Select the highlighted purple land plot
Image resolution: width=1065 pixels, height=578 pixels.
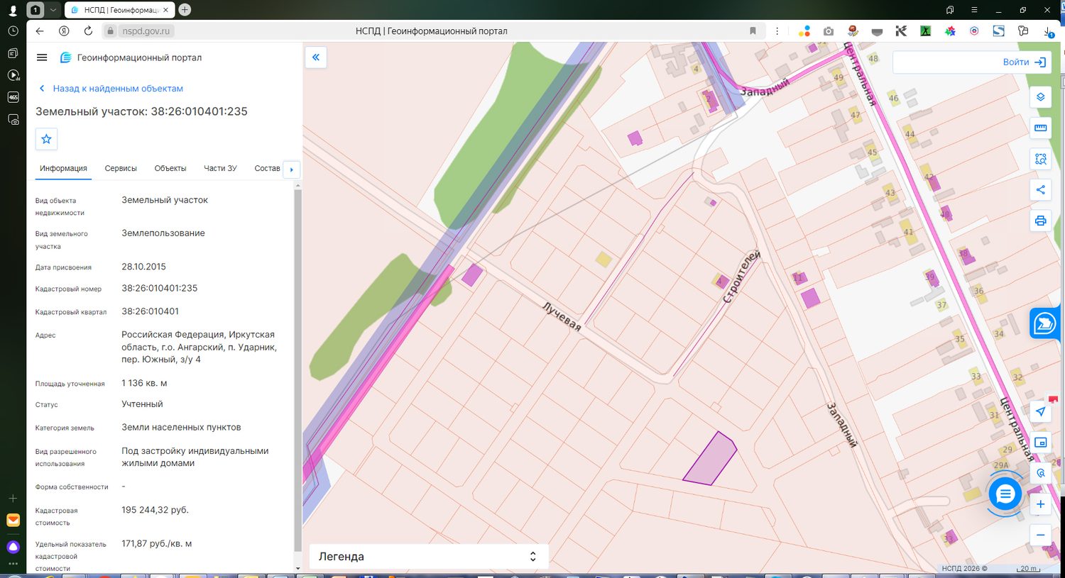711,460
